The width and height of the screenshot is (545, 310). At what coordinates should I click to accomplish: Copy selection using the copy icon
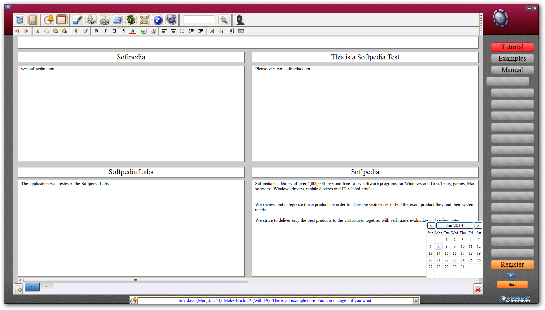[46, 31]
